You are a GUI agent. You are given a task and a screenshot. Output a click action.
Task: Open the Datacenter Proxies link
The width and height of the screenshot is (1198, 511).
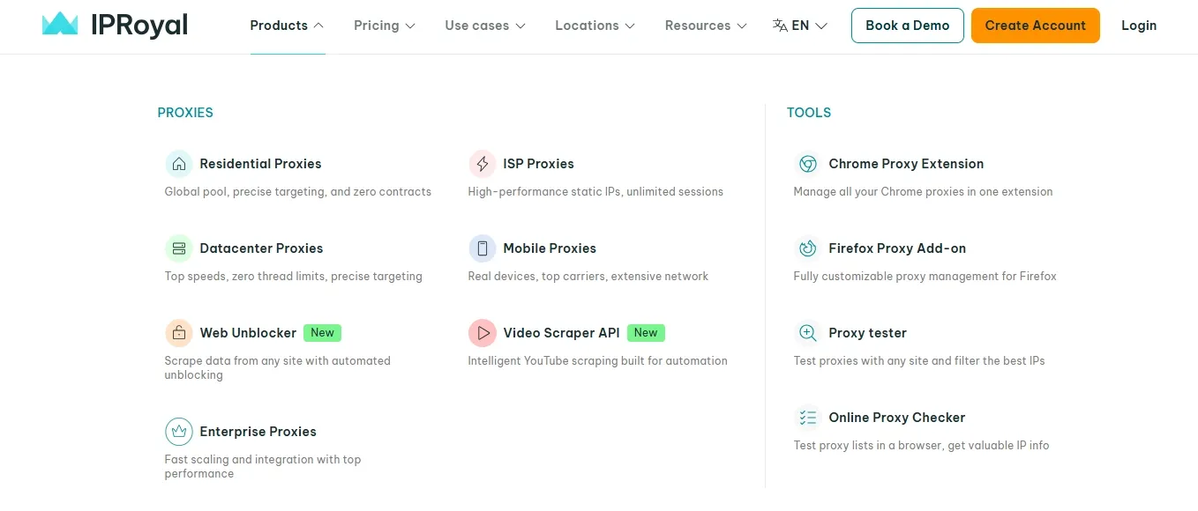[261, 248]
